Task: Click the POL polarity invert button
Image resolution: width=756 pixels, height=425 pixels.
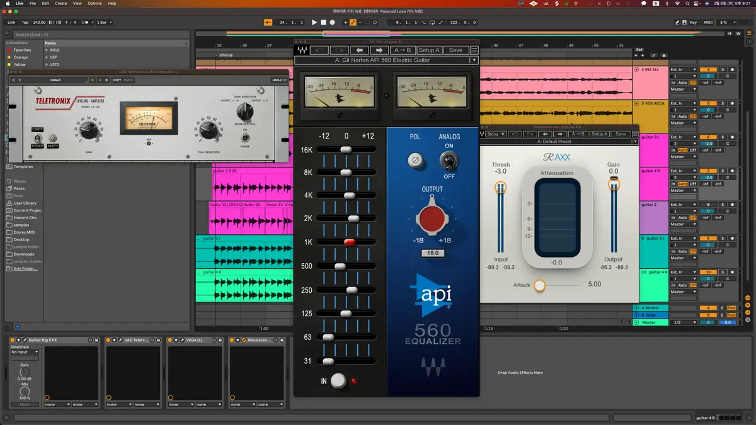Action: pyautogui.click(x=414, y=160)
